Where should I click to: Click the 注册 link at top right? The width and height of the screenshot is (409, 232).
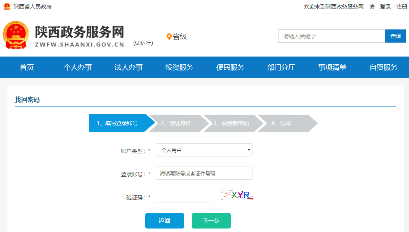tap(402, 7)
